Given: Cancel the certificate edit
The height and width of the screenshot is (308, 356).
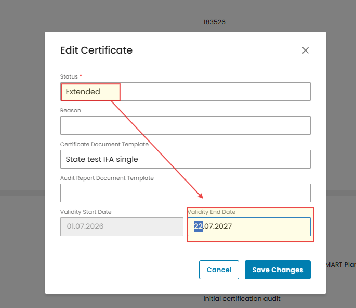Looking at the screenshot, I should click(x=219, y=269).
